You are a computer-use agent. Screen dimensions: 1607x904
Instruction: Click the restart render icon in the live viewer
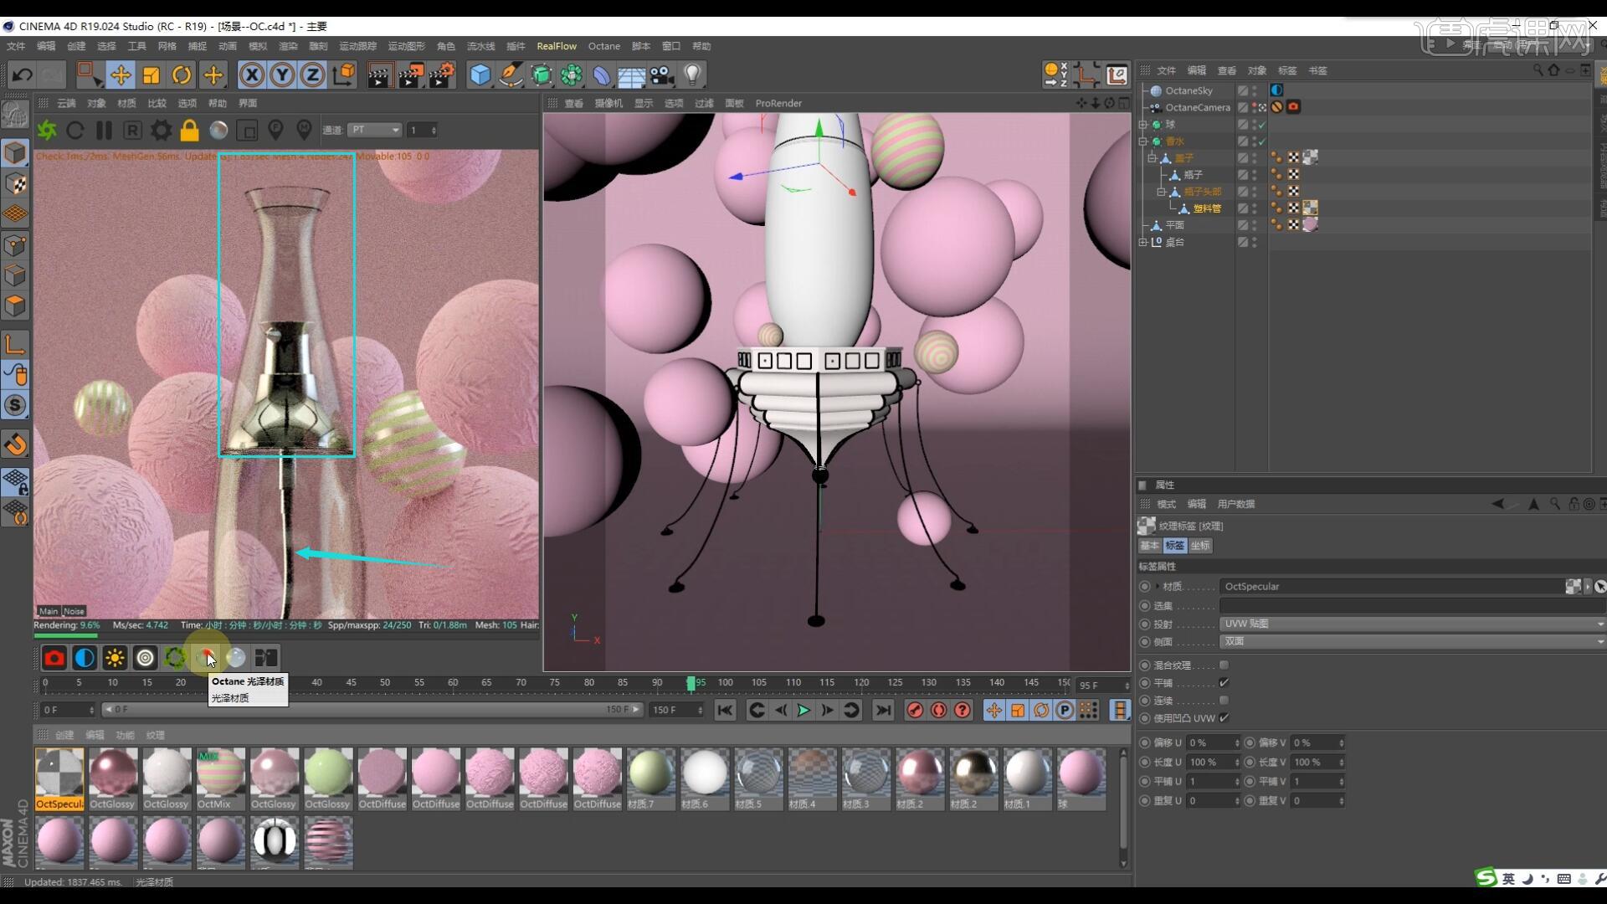click(74, 131)
